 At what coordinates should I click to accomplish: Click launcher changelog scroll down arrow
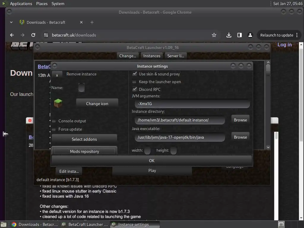(268, 147)
